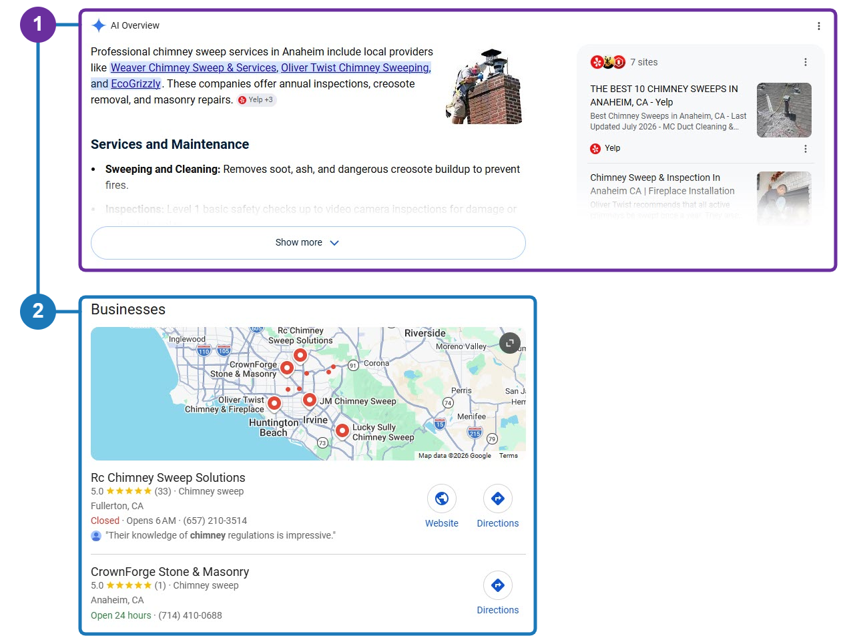Click the Yelp source name text
The width and height of the screenshot is (849, 644).
pos(613,149)
